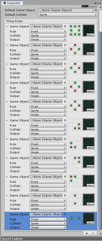Open Game Object picker circle in third tiling rule
This screenshot has height=241, width=102.
(x=65, y=64)
